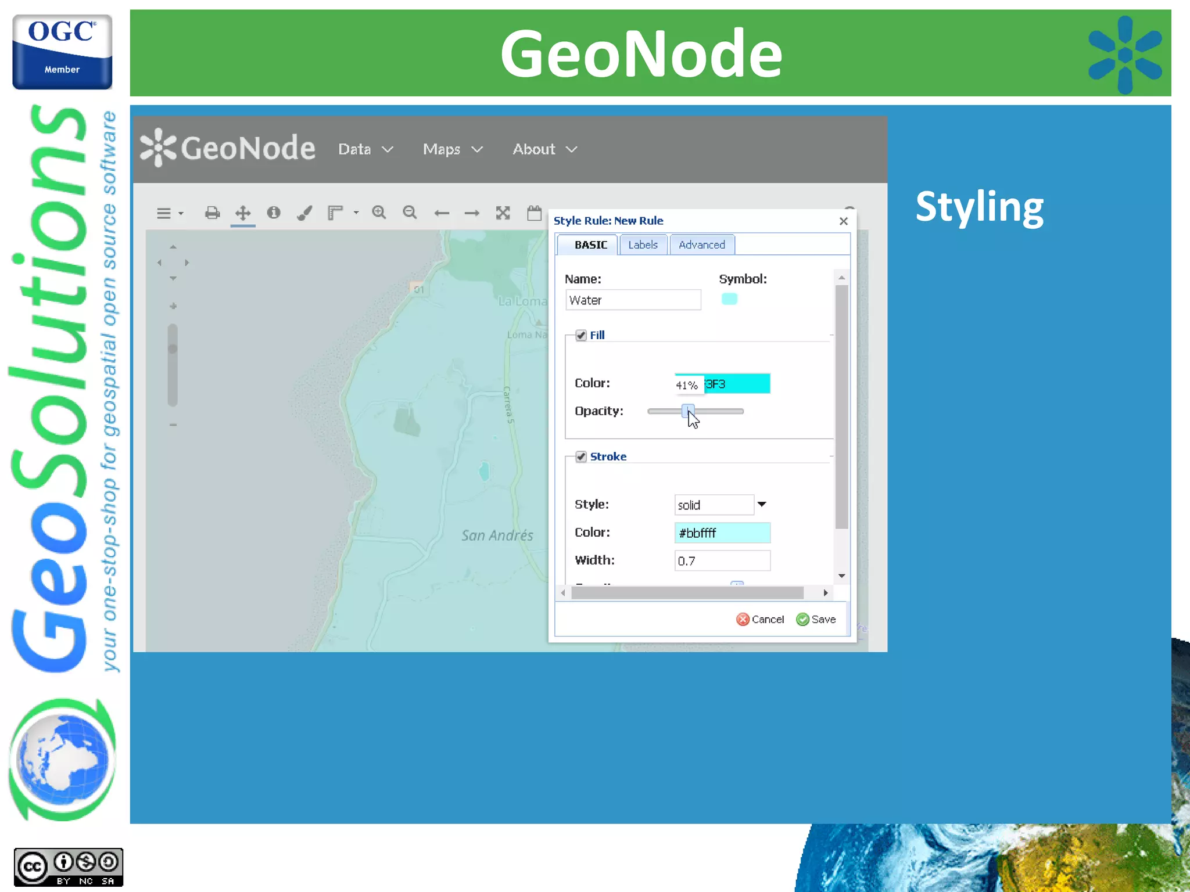This screenshot has height=892, width=1190.
Task: Click the Opacity slider handle
Action: click(x=688, y=411)
